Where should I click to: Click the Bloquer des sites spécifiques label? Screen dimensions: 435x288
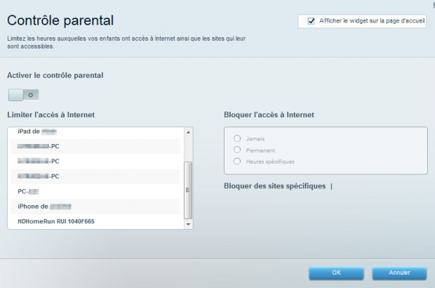(x=274, y=186)
